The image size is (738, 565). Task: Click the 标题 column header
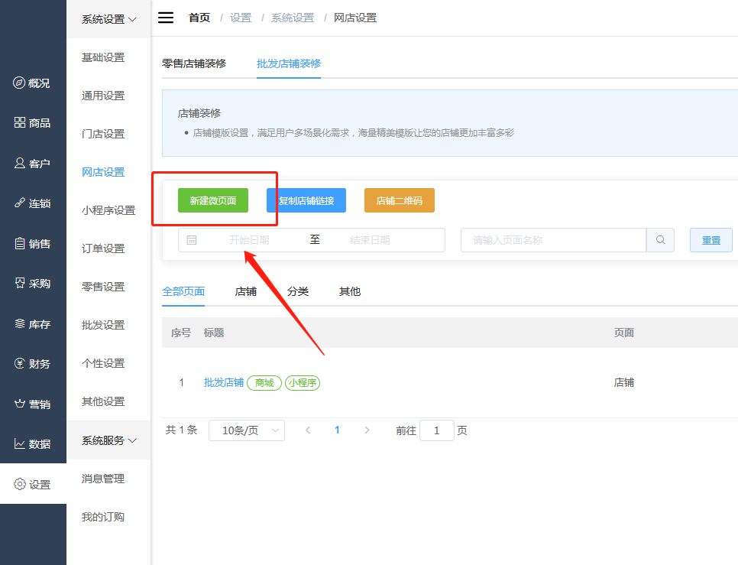(214, 333)
